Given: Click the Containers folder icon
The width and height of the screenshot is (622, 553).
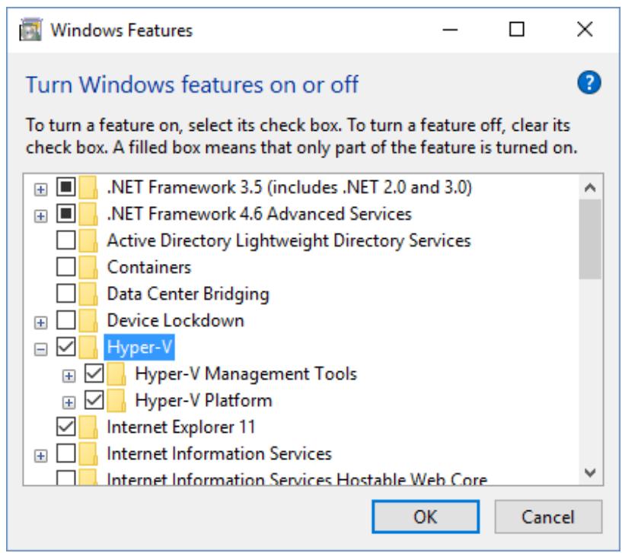Looking at the screenshot, I should click(x=88, y=267).
